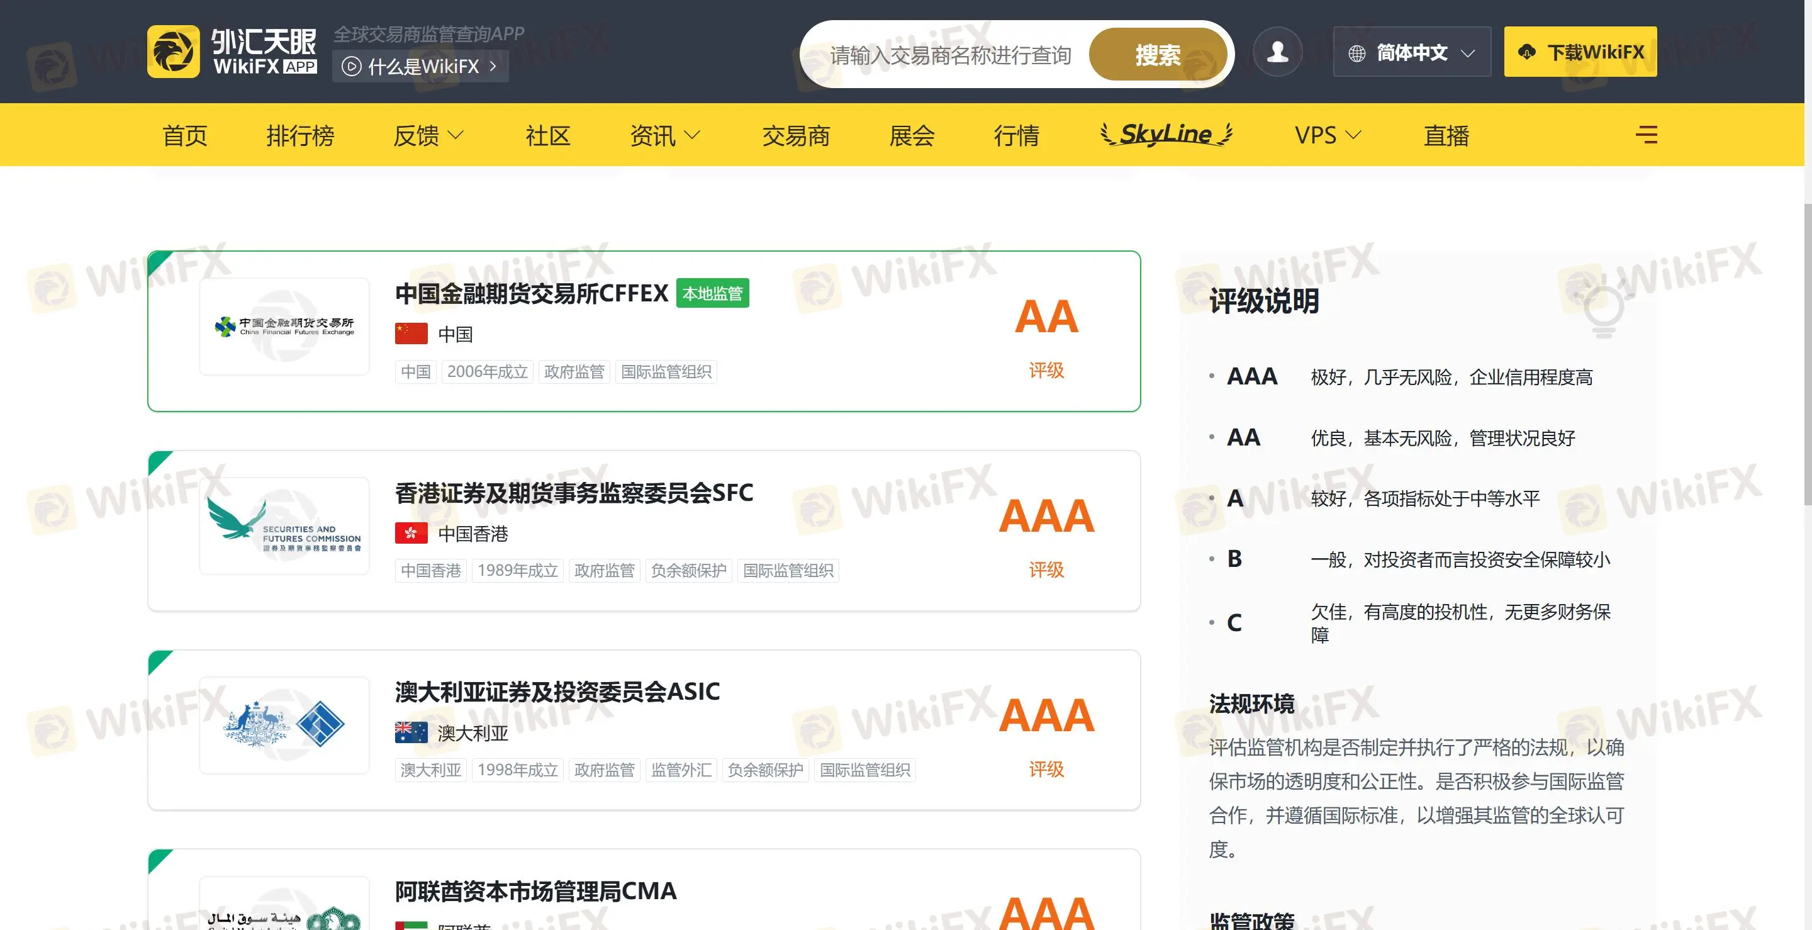Open the SkyLine nav item
The height and width of the screenshot is (930, 1812).
click(x=1166, y=133)
